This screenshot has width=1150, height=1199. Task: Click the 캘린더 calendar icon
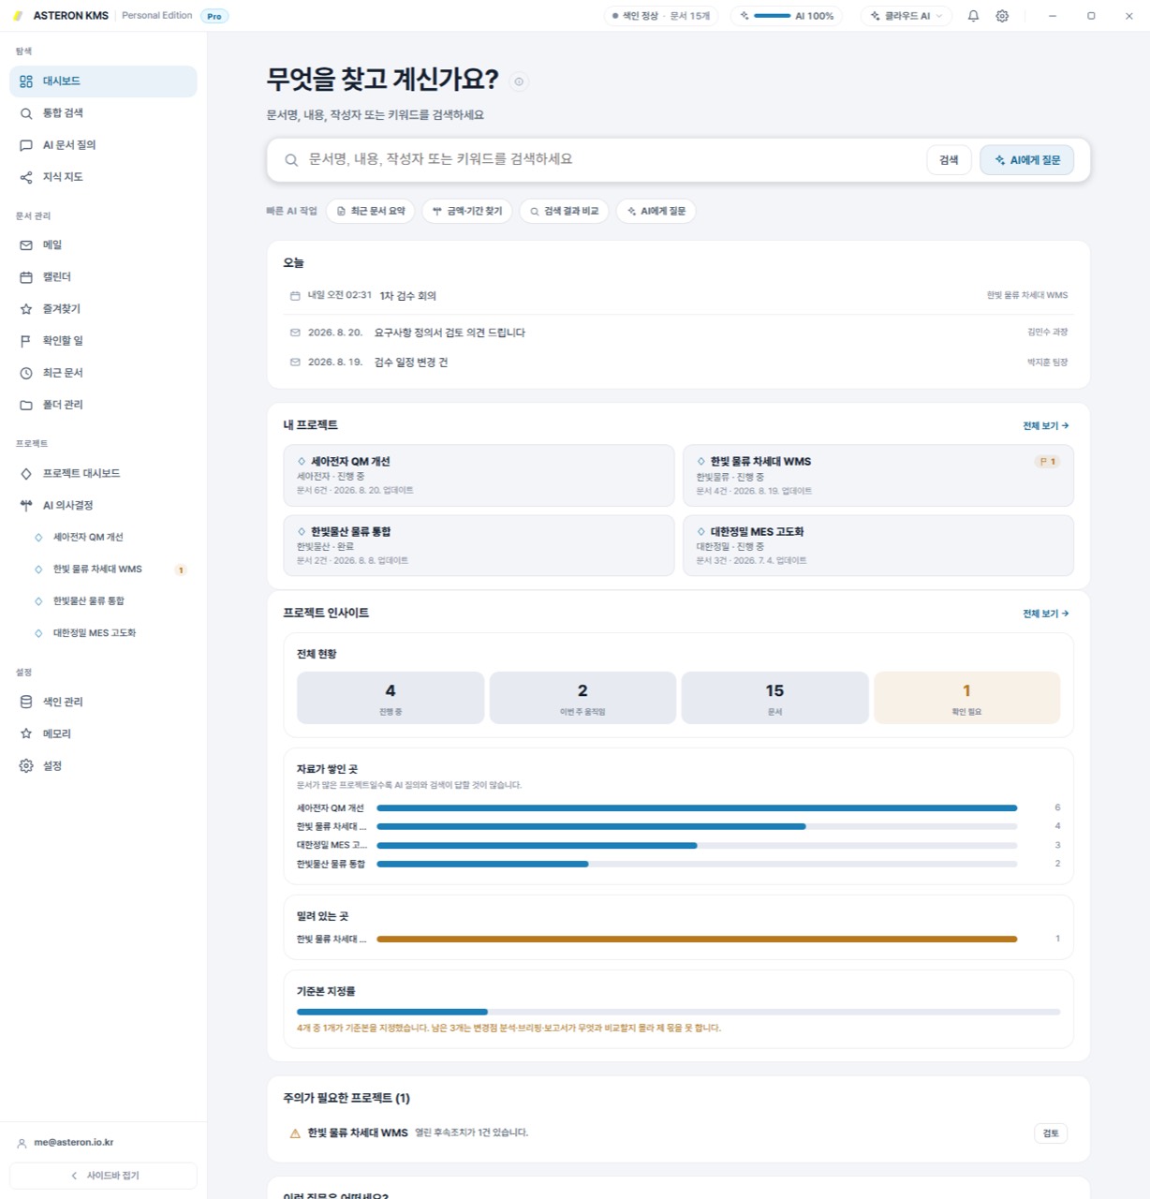26,277
